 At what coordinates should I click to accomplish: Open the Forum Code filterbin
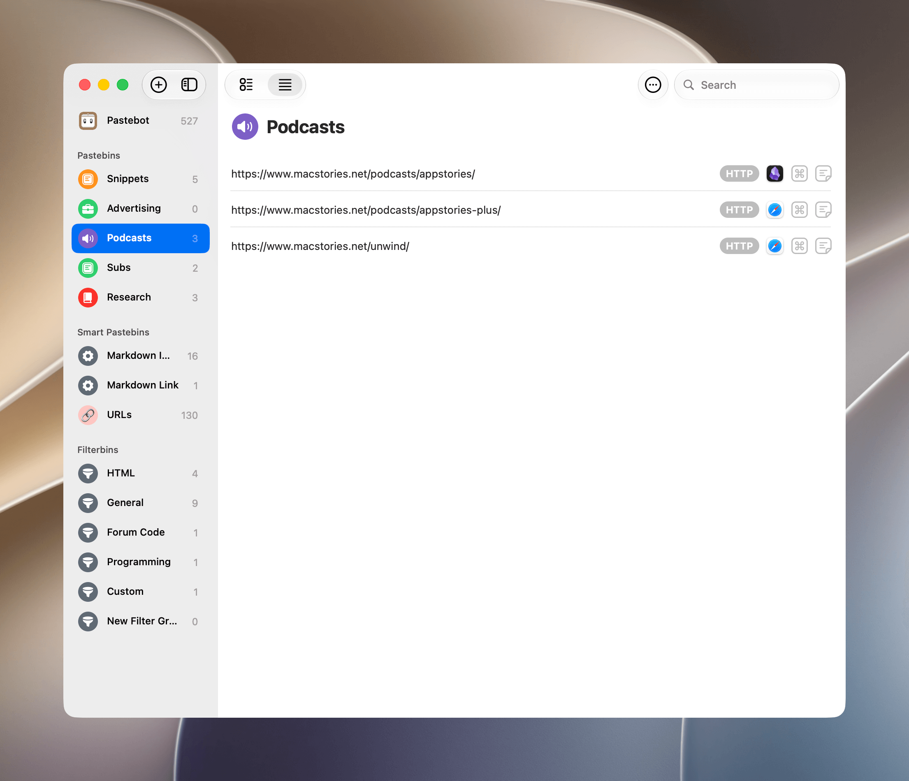[140, 532]
